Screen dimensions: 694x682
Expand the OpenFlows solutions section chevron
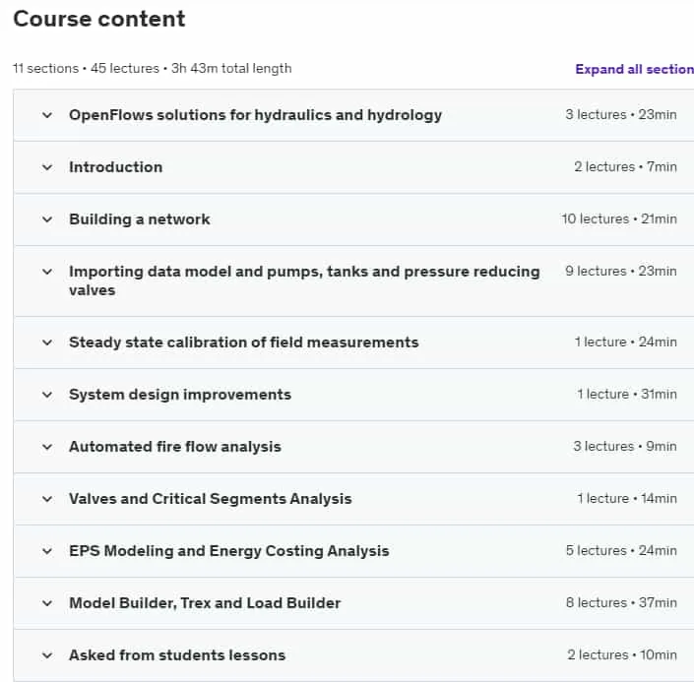coord(47,115)
